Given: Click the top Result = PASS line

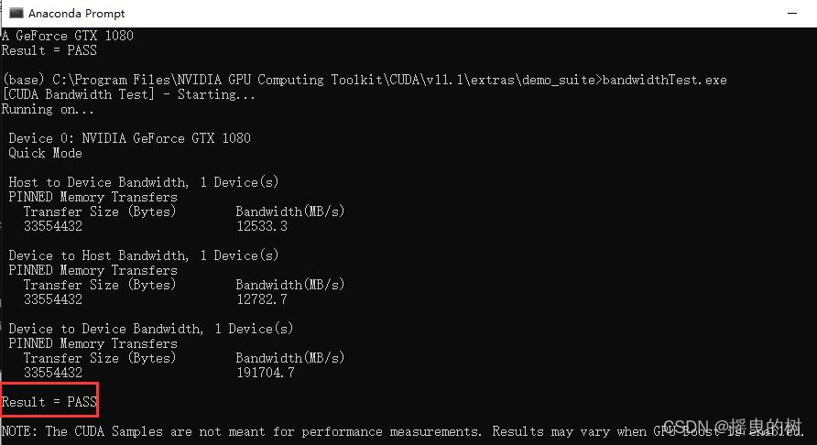Looking at the screenshot, I should [x=49, y=50].
